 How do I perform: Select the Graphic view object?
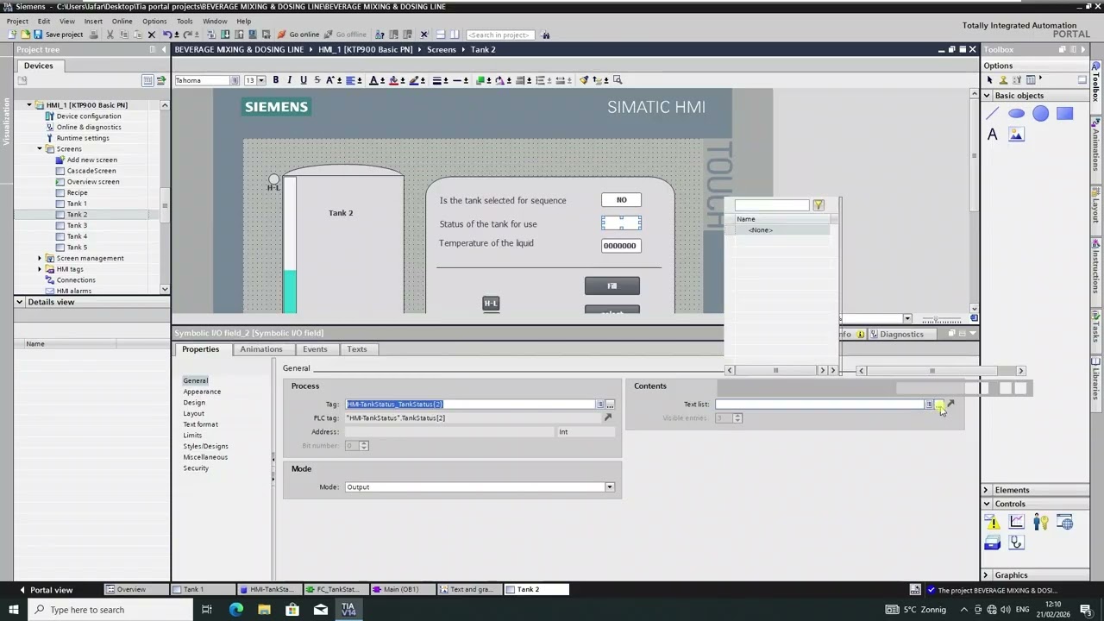[x=1016, y=135]
